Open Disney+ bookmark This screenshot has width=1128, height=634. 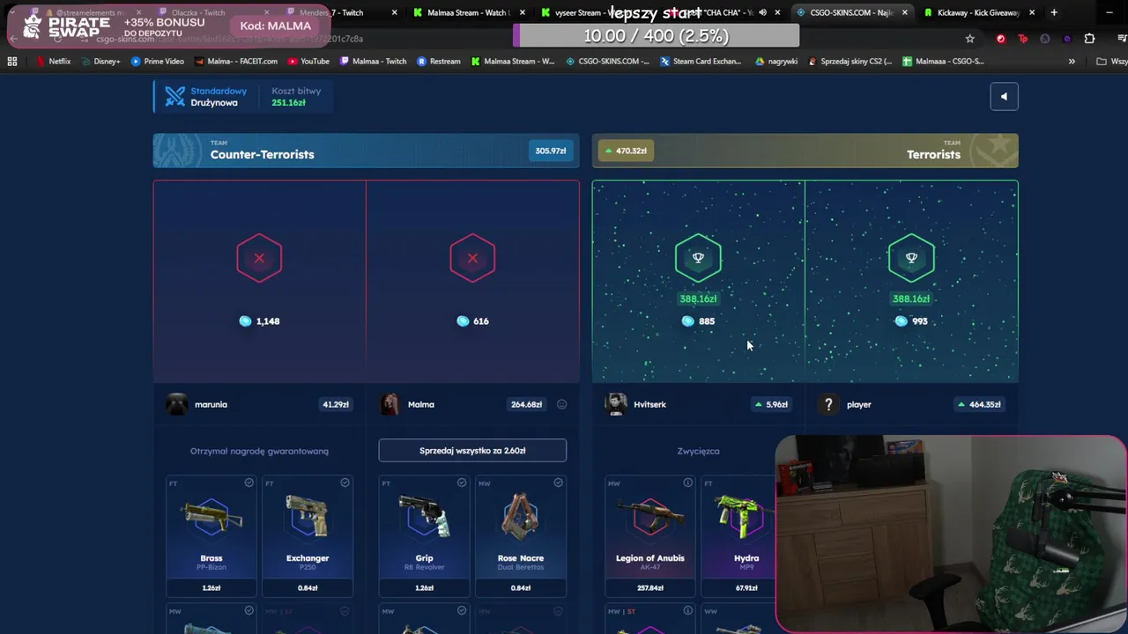point(100,62)
